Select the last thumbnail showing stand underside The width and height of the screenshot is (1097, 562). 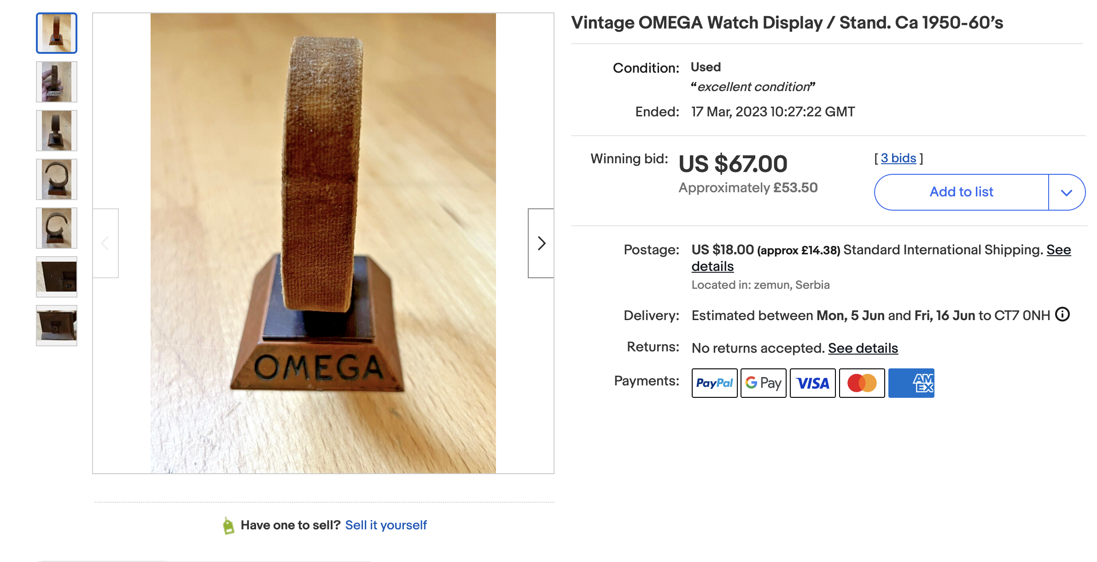[57, 326]
